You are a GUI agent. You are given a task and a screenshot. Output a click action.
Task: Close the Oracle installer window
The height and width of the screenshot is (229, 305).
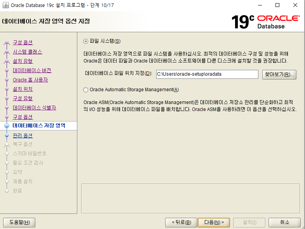(x=295, y=5)
